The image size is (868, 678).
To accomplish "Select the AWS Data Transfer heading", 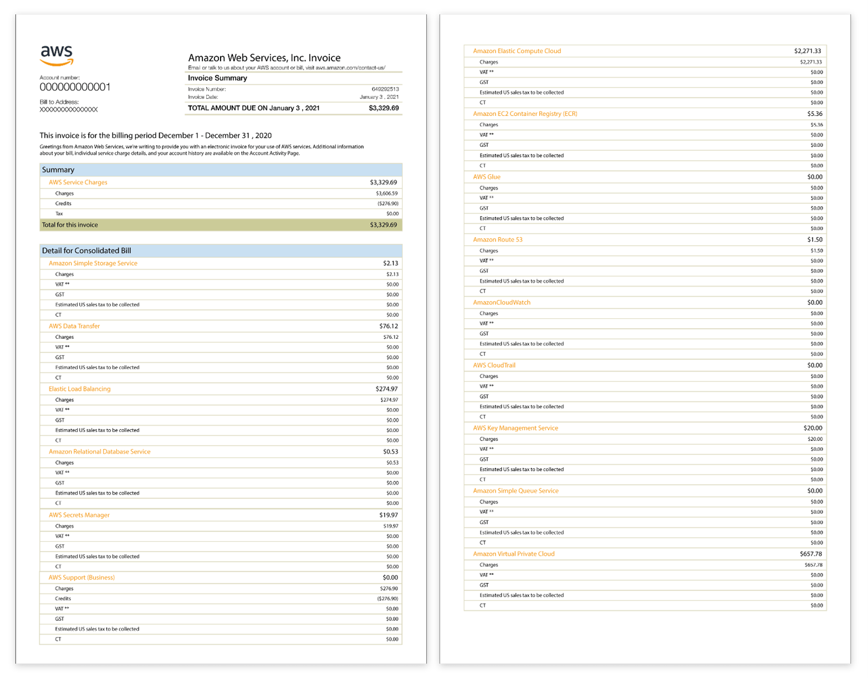I will tap(74, 326).
